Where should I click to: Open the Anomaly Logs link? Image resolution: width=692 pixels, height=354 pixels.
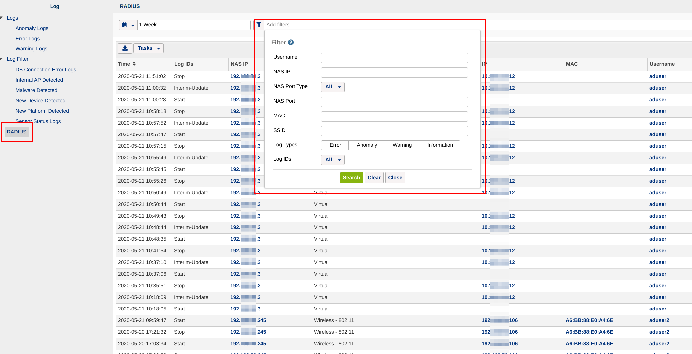click(32, 28)
